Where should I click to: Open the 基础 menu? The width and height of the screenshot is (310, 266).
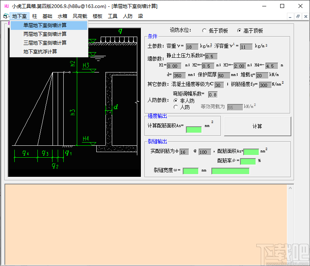click(x=47, y=16)
